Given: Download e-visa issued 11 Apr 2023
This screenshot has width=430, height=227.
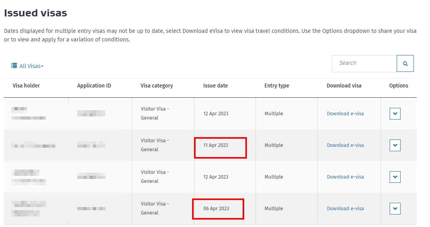Looking at the screenshot, I should pyautogui.click(x=345, y=145).
